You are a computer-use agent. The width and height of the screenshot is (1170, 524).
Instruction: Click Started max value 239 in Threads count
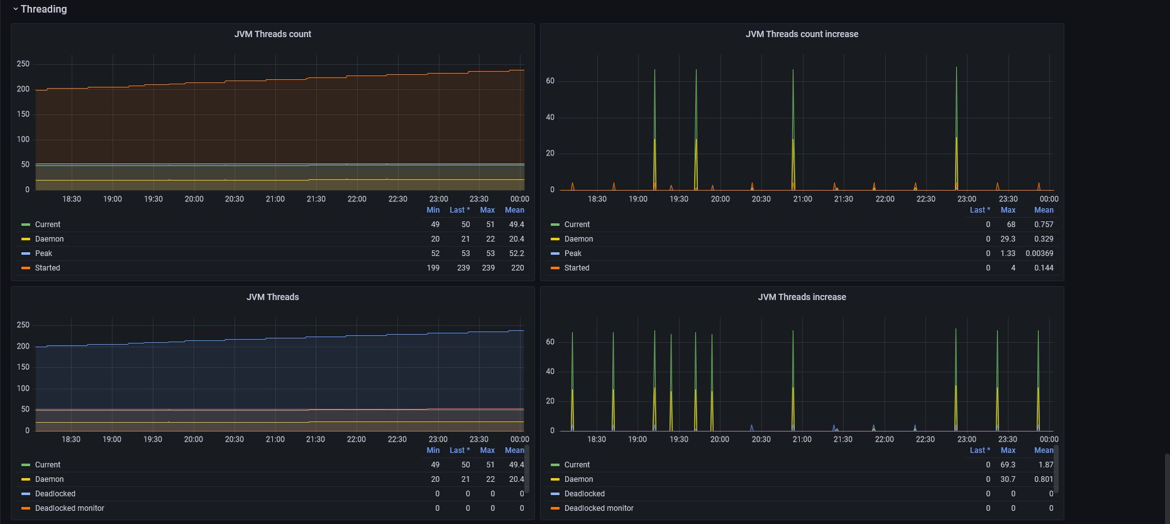pyautogui.click(x=487, y=268)
